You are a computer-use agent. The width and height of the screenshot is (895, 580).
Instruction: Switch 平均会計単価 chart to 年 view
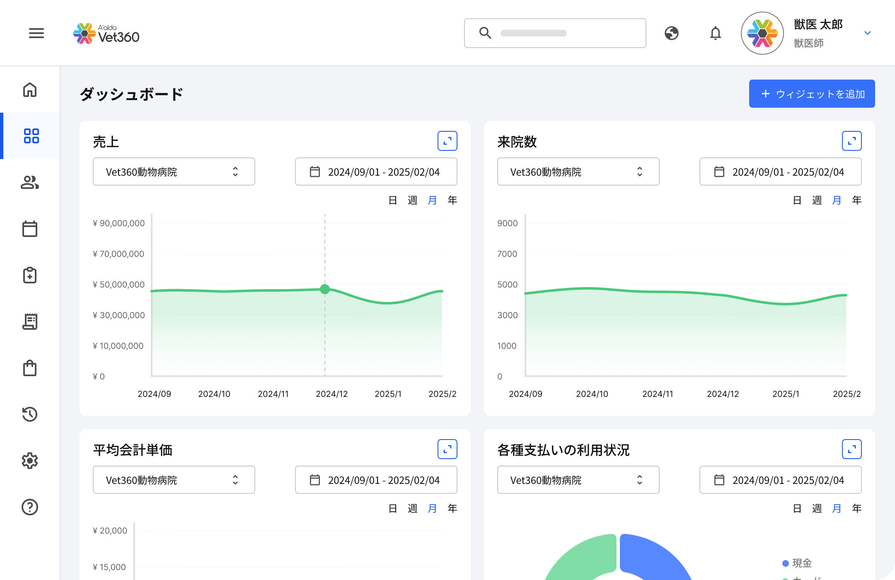(x=452, y=509)
